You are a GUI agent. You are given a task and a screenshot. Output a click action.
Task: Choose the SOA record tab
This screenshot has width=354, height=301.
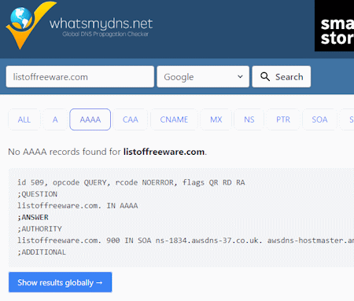(319, 119)
